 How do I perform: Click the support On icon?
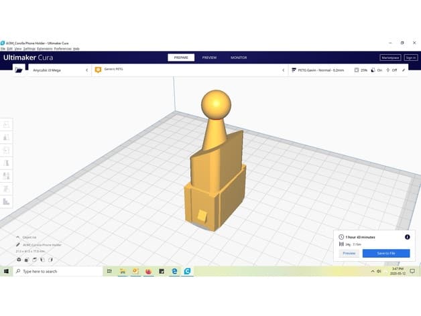pos(373,70)
